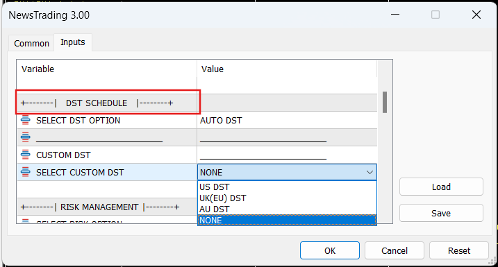Edit the AUTO DST value field

(287, 120)
